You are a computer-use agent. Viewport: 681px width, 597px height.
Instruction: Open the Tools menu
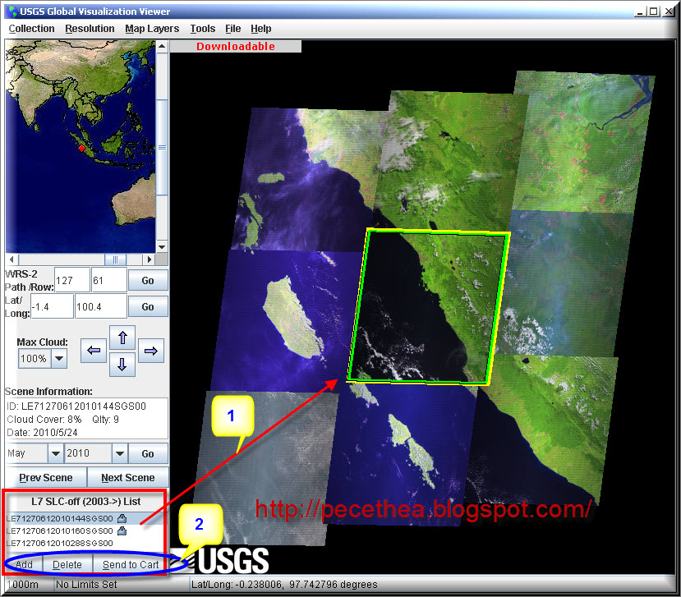[202, 28]
